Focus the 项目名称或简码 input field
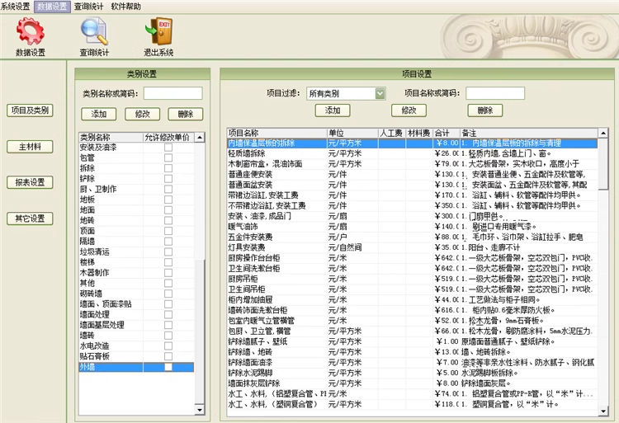Screen dimensions: 619x423 point(495,93)
